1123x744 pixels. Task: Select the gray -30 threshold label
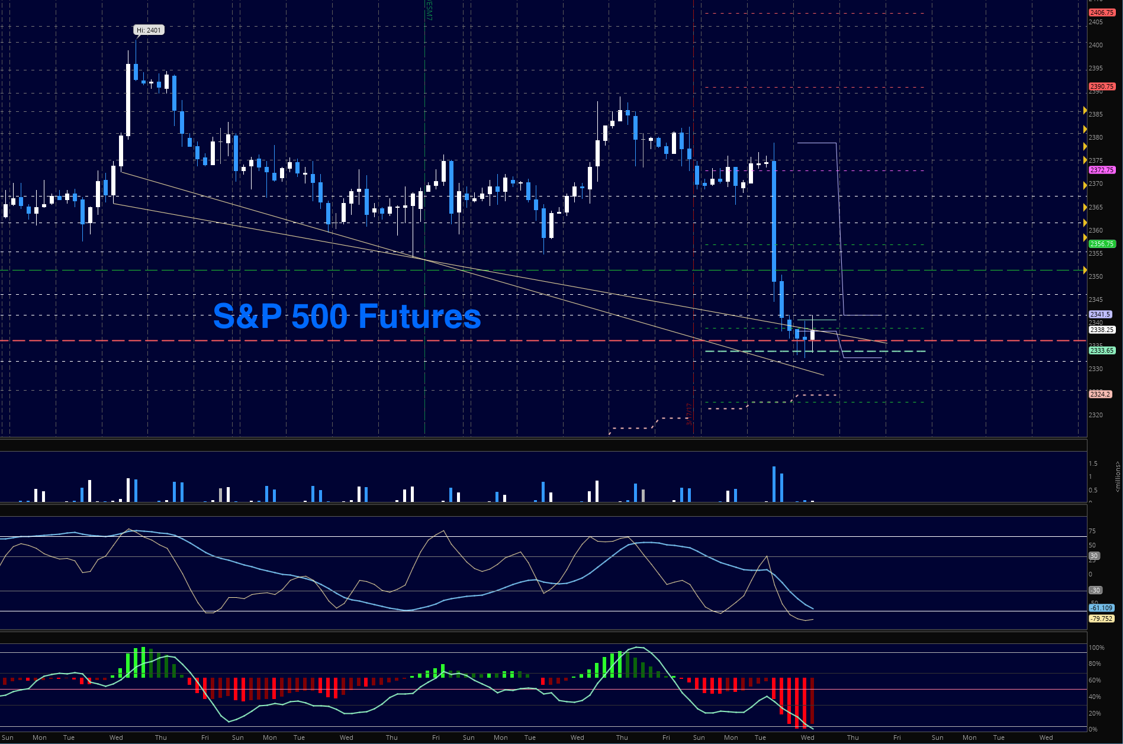click(x=1095, y=590)
